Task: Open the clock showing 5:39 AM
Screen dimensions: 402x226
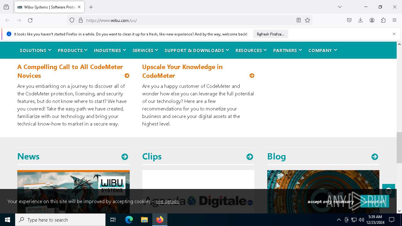Action: 375,220
